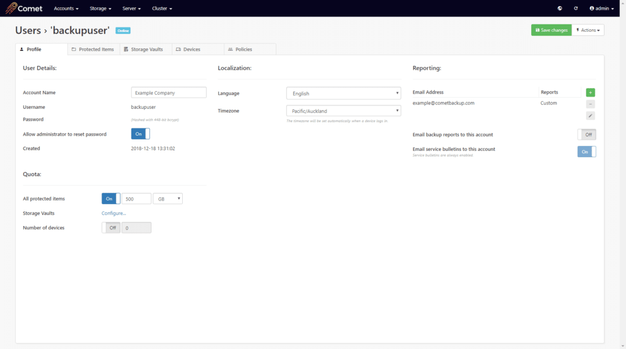Add a new report email with the green plus

pos(591,92)
